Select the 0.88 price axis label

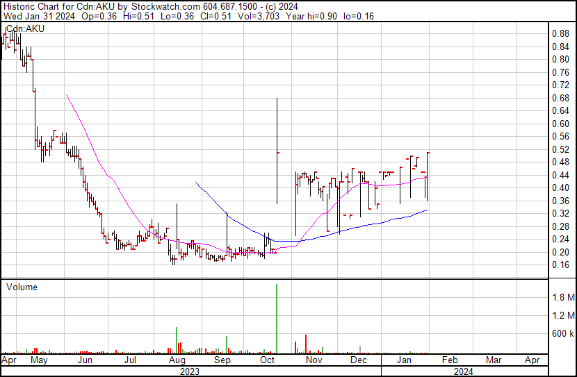point(560,33)
